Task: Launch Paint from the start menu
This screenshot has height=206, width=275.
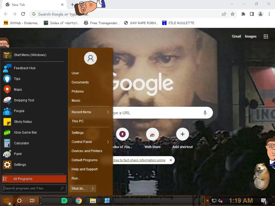Action: pos(34,154)
